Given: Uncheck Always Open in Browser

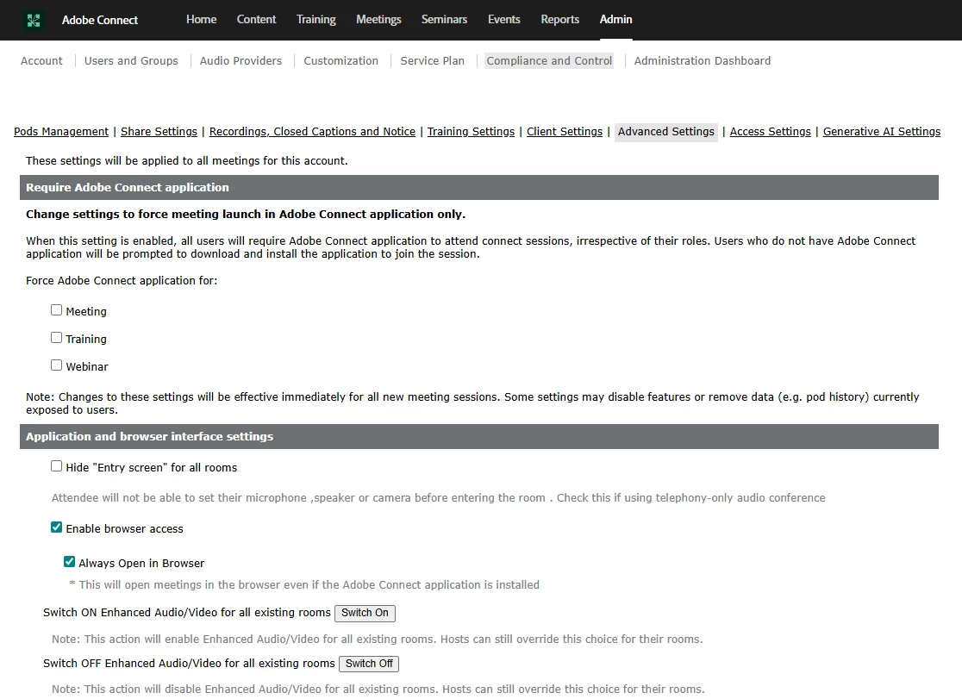Looking at the screenshot, I should tap(69, 562).
